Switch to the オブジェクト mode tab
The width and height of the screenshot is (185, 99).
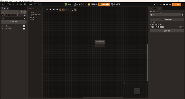(x=80, y=4)
